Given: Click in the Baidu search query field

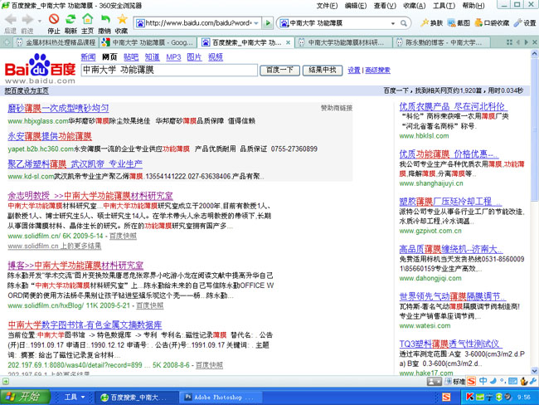Looking at the screenshot, I should [169, 70].
